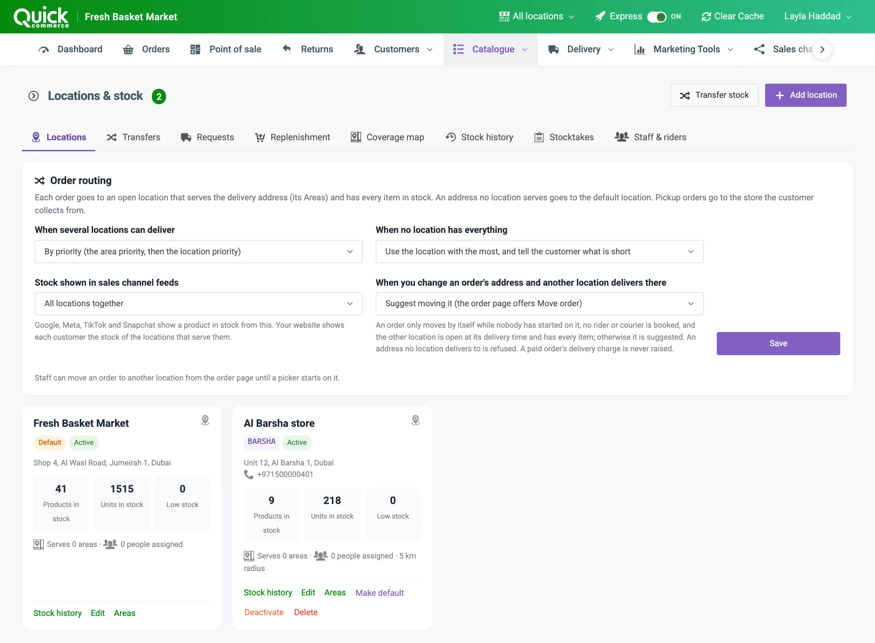Click the circled arrow beside Locations & stock
Screen dimensions: 875x643
(x=33, y=96)
